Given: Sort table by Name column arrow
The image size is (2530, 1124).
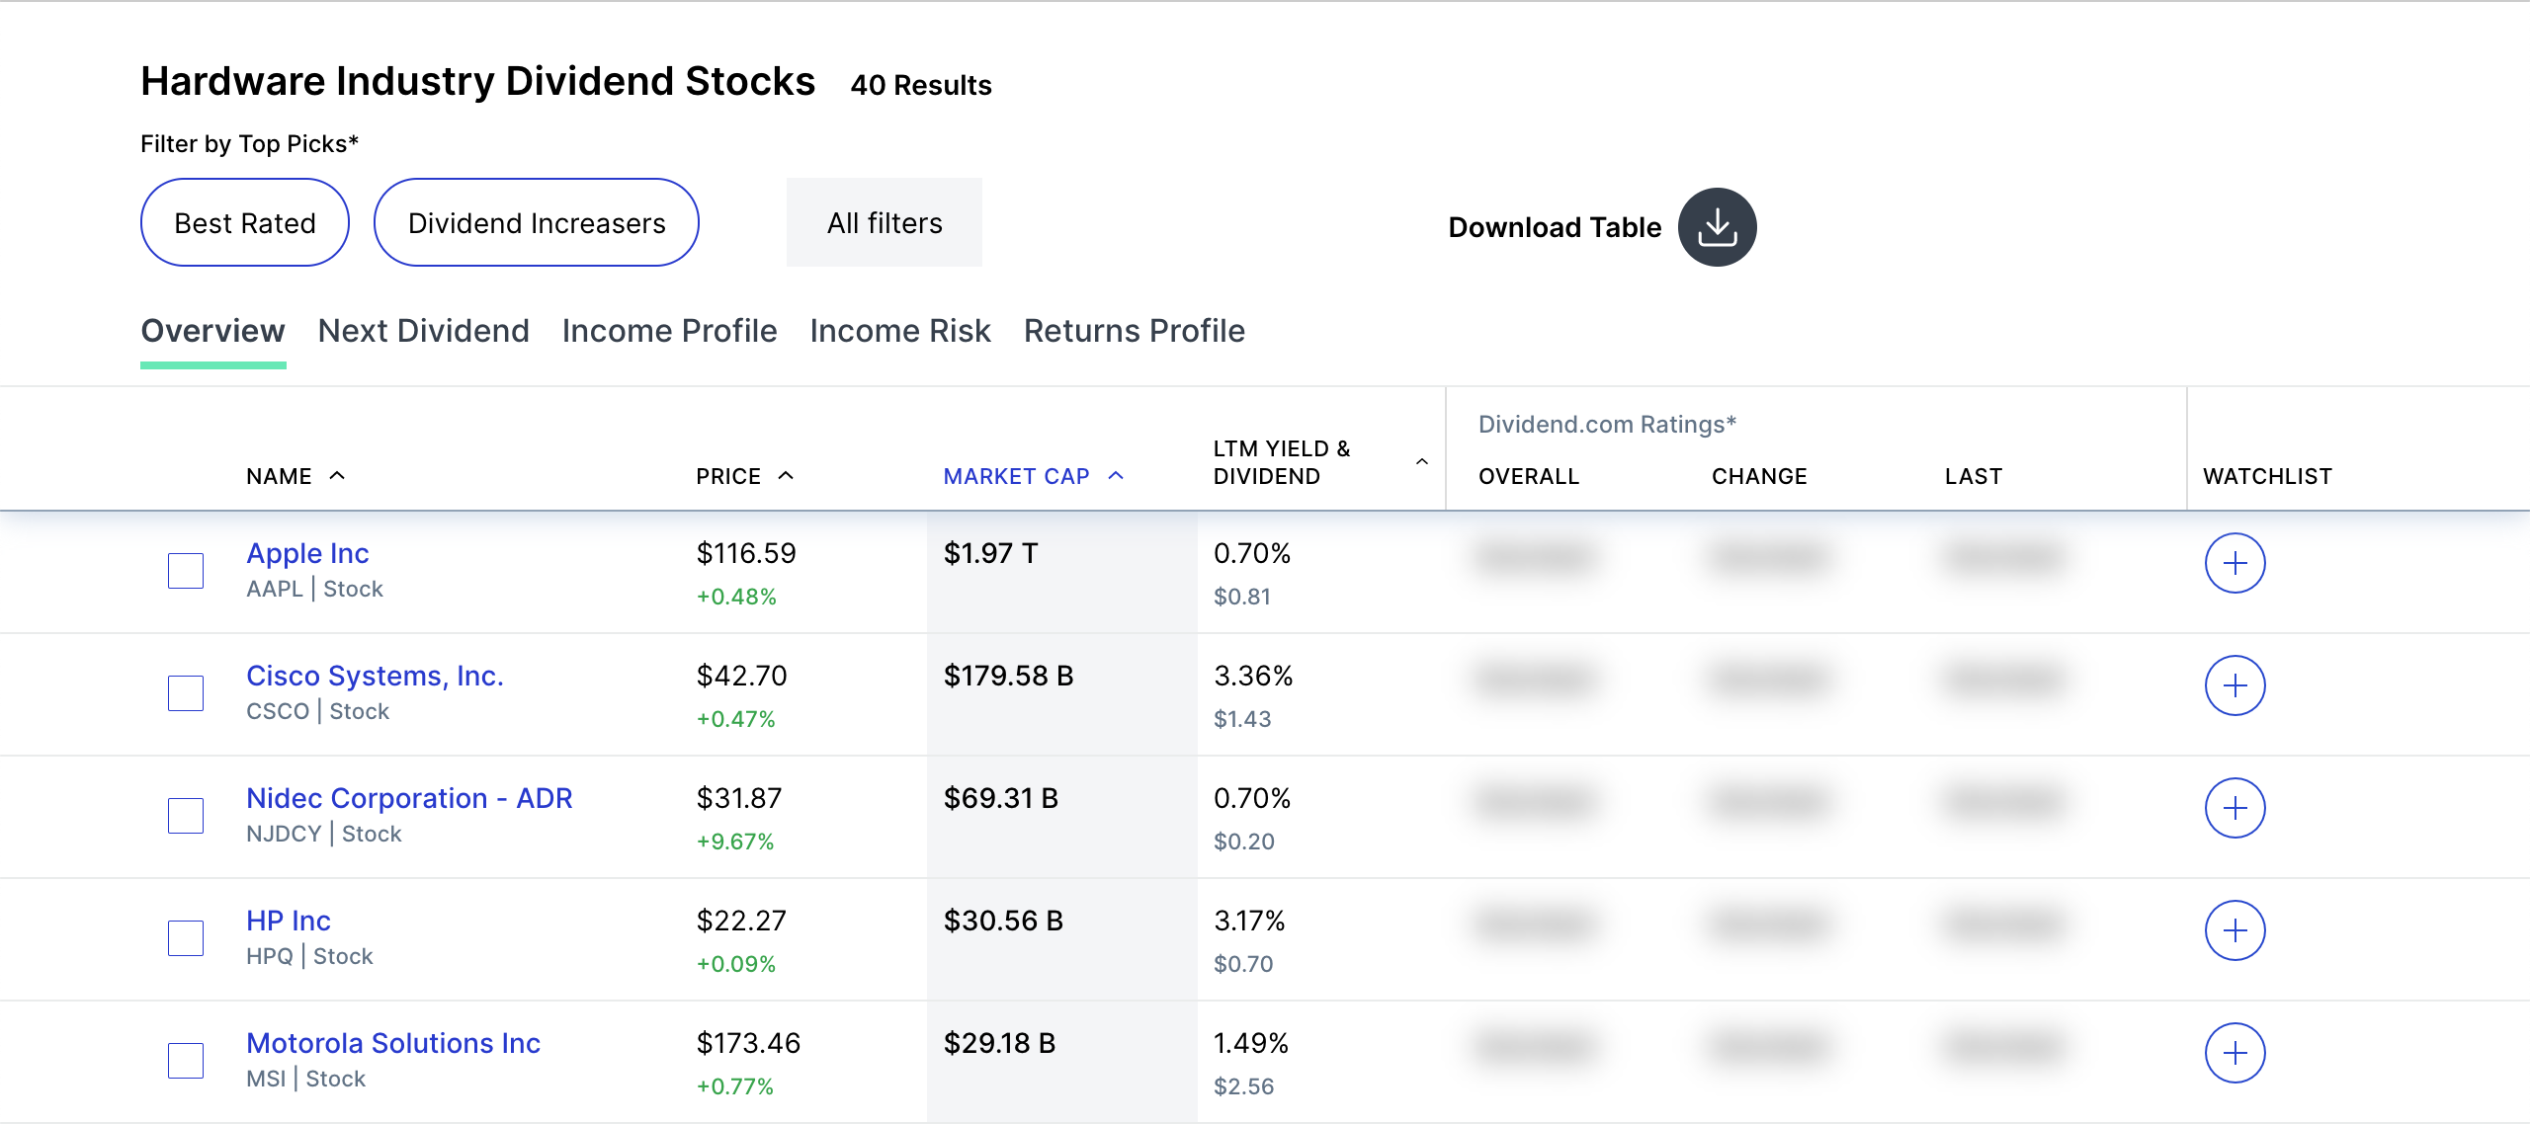Looking at the screenshot, I should [337, 475].
